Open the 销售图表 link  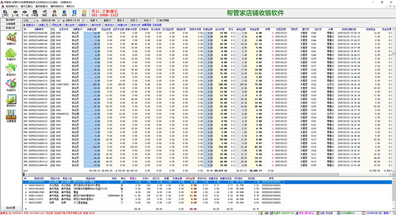146,25
